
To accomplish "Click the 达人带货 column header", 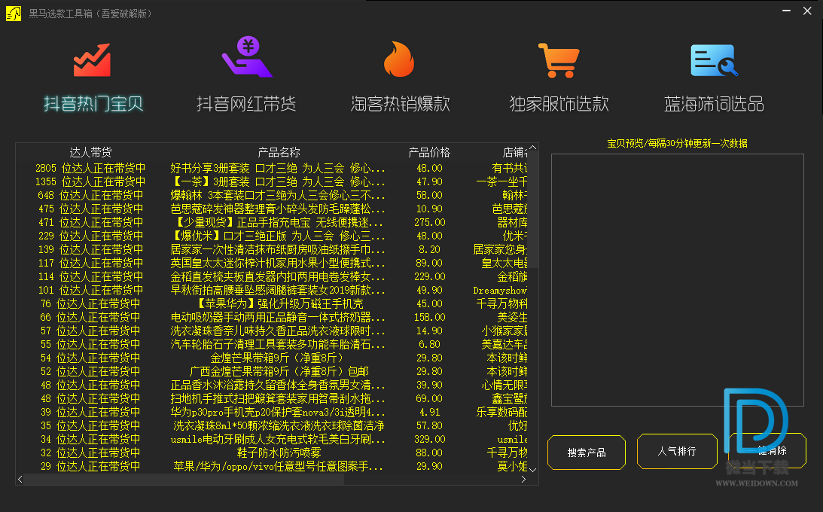I will pyautogui.click(x=90, y=153).
